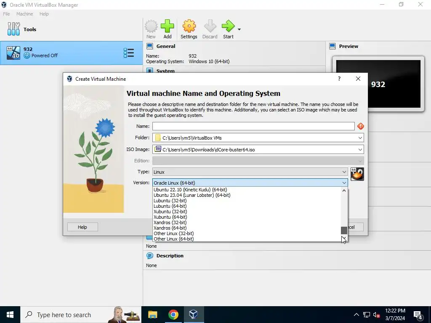Open Google Chrome from the taskbar

tap(173, 315)
